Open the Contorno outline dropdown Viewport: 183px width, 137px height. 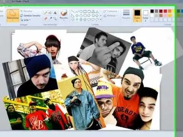click(111, 11)
